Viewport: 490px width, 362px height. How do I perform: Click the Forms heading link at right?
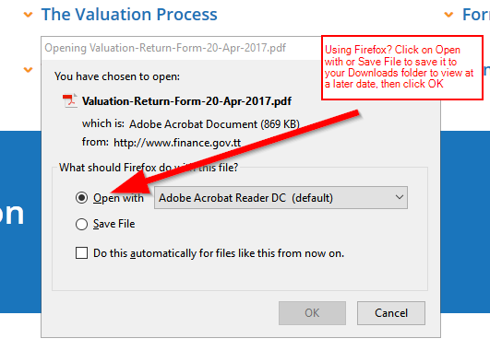click(x=475, y=15)
